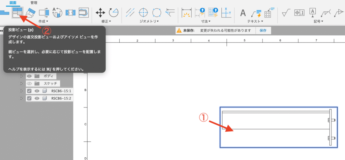The height and width of the screenshot is (160, 345).
Task: Open the 作成 dropdown menu
Action: [x=43, y=21]
